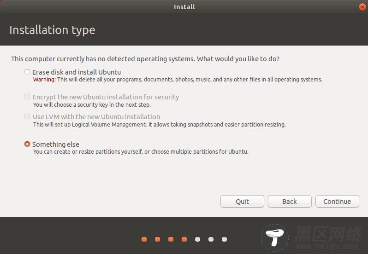
Task: Click the red Warning: label
Action: [44, 79]
